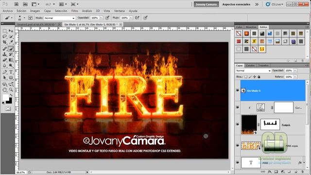
Task: Select the Eyedropper tool
Action: [11, 42]
